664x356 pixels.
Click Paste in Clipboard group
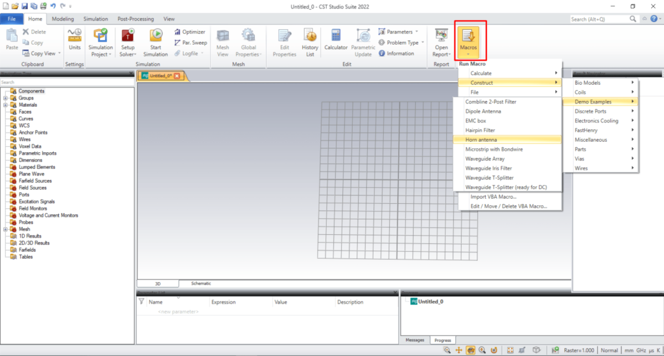tap(12, 39)
